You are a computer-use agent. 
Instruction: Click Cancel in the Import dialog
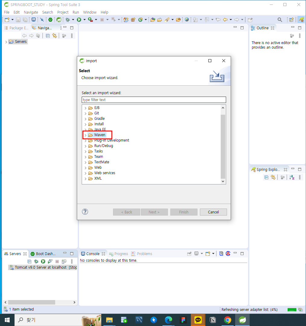tap(213, 212)
